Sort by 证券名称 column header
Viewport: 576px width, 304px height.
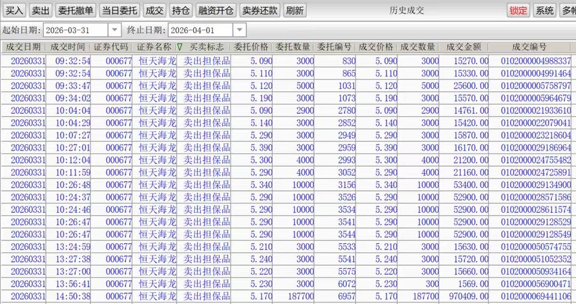coord(154,47)
